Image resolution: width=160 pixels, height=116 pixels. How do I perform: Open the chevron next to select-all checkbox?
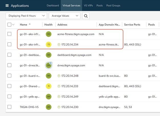pos(13,25)
